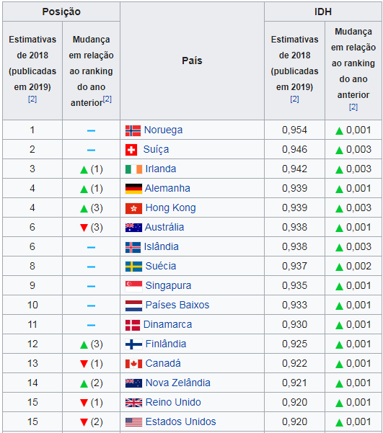This screenshot has height=433, width=383.
Task: Open the Canadá link
Action: click(163, 363)
